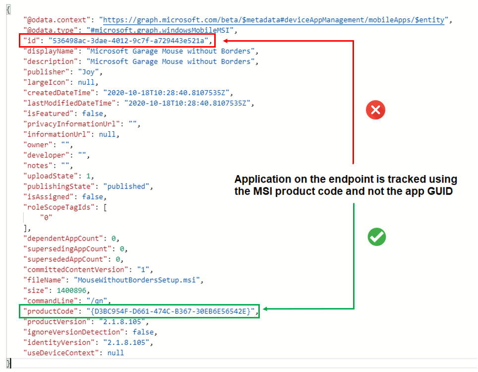Select the ignoreVersionDetection value false

click(143, 332)
